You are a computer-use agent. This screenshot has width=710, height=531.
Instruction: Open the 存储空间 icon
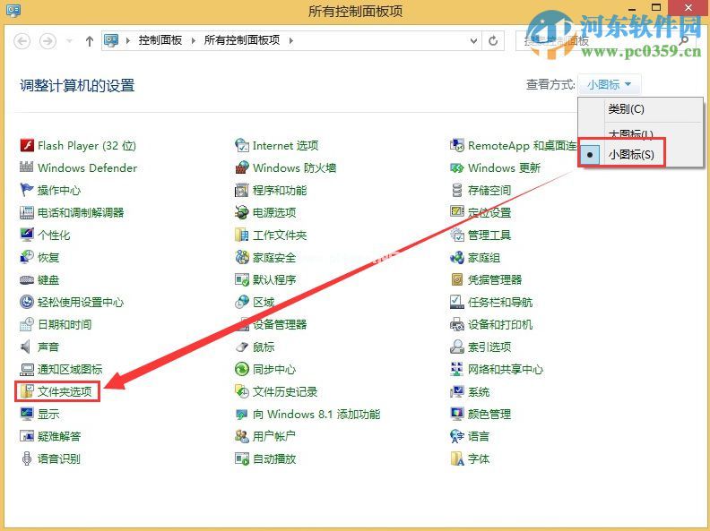click(x=457, y=190)
